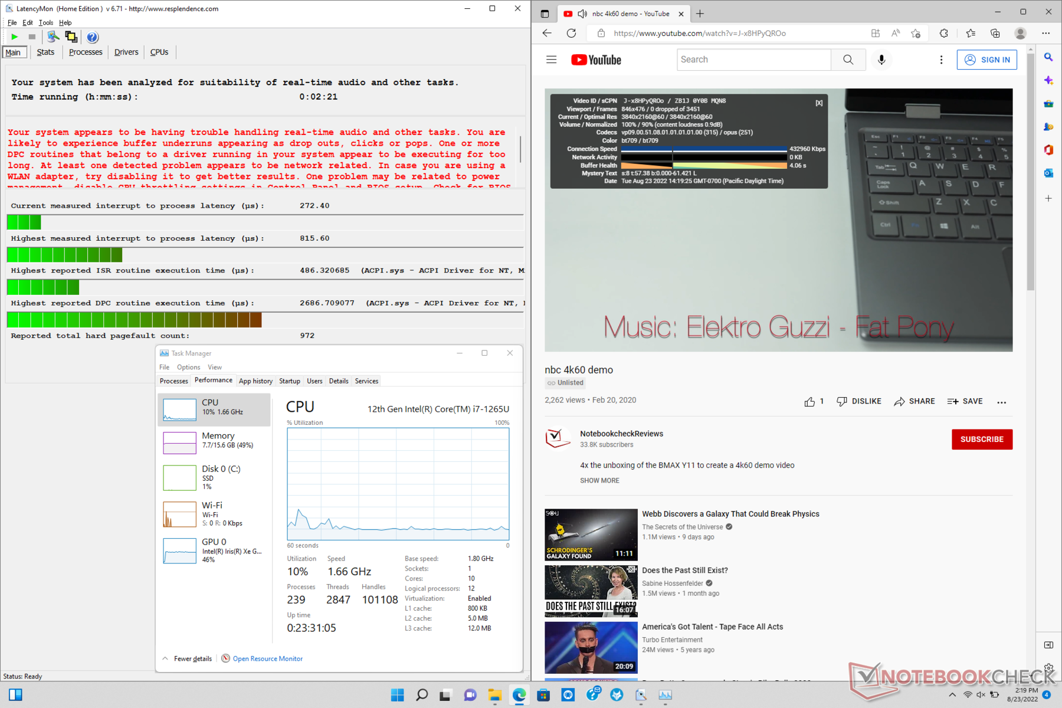This screenshot has width=1062, height=708.
Task: Add page to favorites star-plus icon
Action: 916,33
